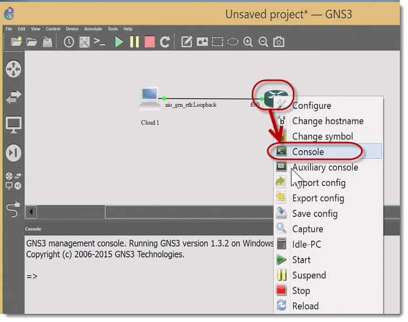The image size is (408, 322).
Task: Open the Help menu
Action: point(128,29)
